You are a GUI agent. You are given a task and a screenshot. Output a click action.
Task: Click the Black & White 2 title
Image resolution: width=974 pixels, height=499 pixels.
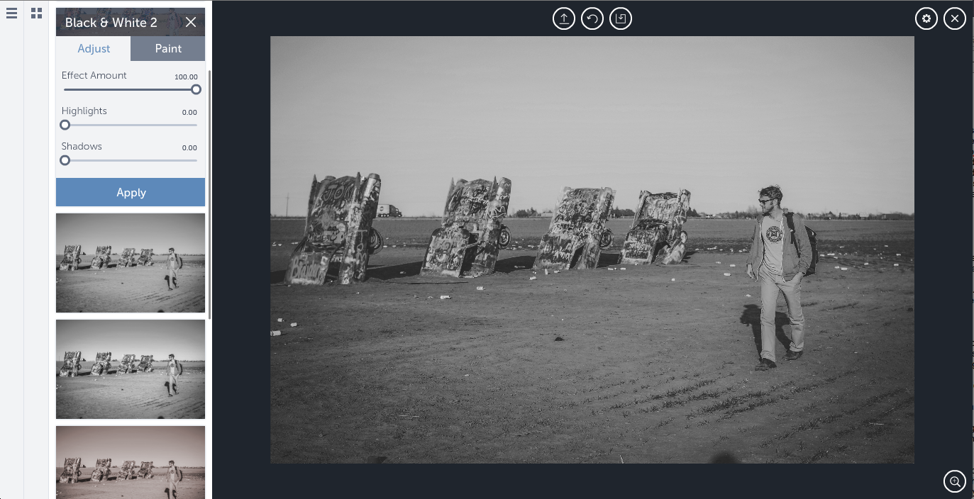[111, 22]
